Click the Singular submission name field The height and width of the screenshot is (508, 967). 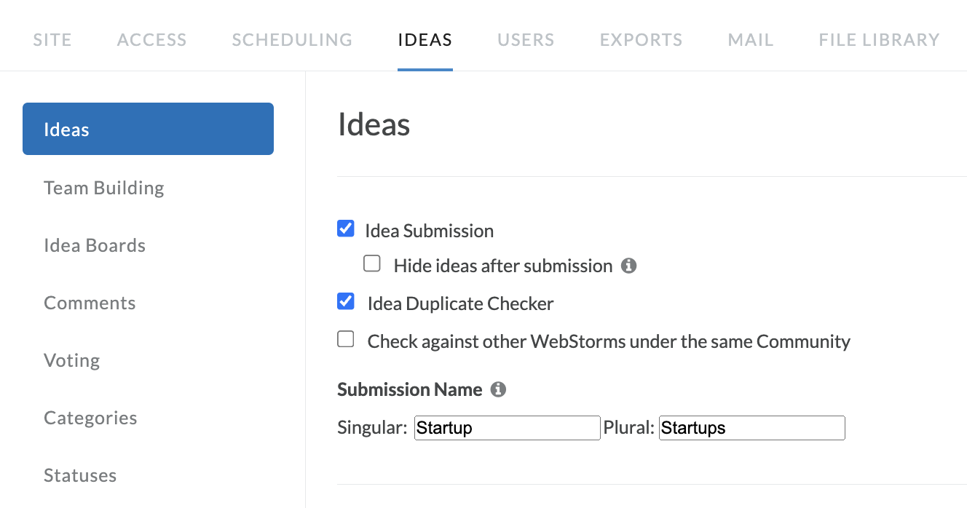pyautogui.click(x=508, y=428)
